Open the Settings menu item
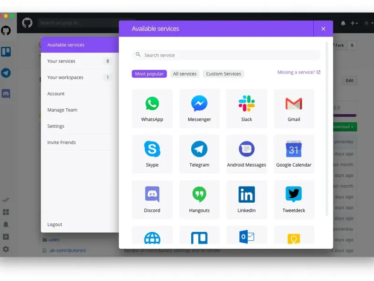This screenshot has height=281, width=374. [x=80, y=126]
